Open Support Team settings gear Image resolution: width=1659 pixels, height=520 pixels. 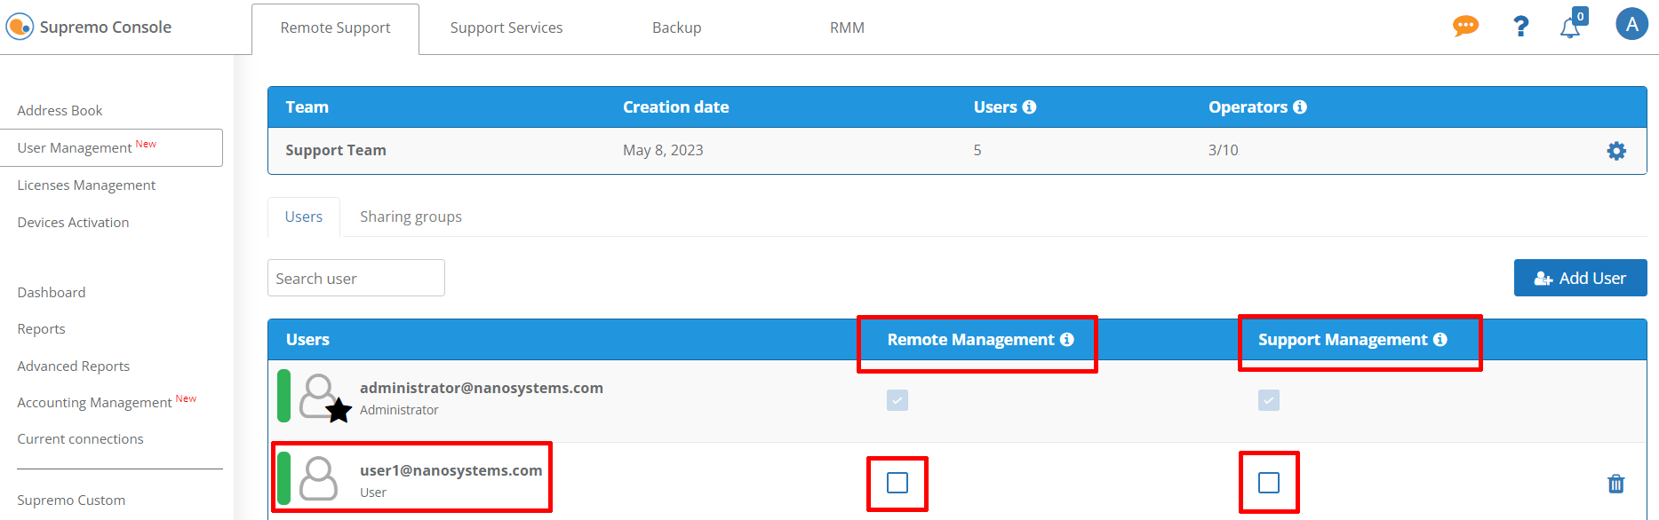tap(1616, 151)
